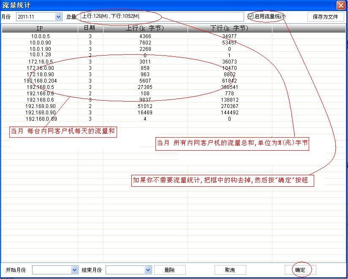The width and height of the screenshot is (348, 279).
Task: Expand the 开始月份 dropdown
Action: point(74,270)
